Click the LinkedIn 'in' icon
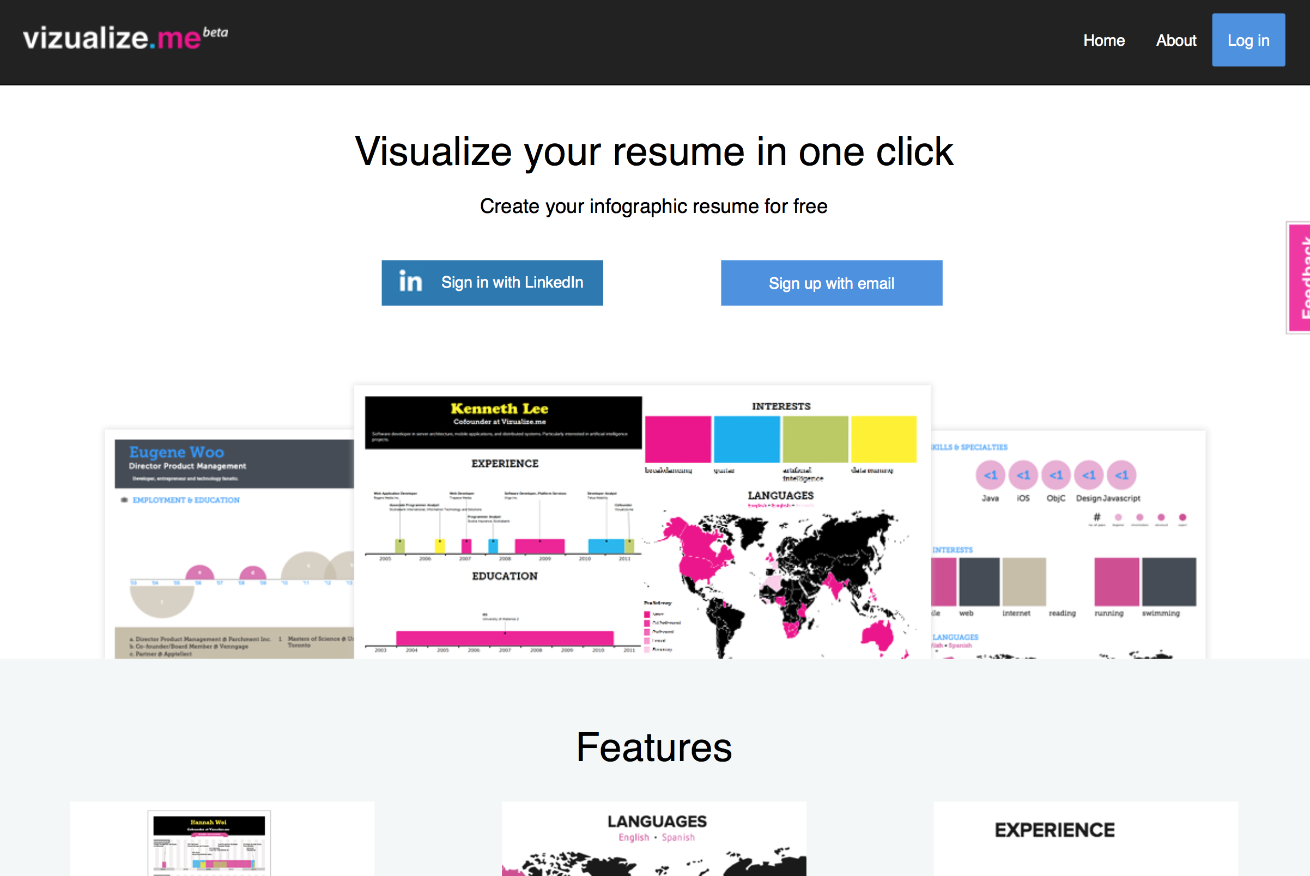 [410, 282]
